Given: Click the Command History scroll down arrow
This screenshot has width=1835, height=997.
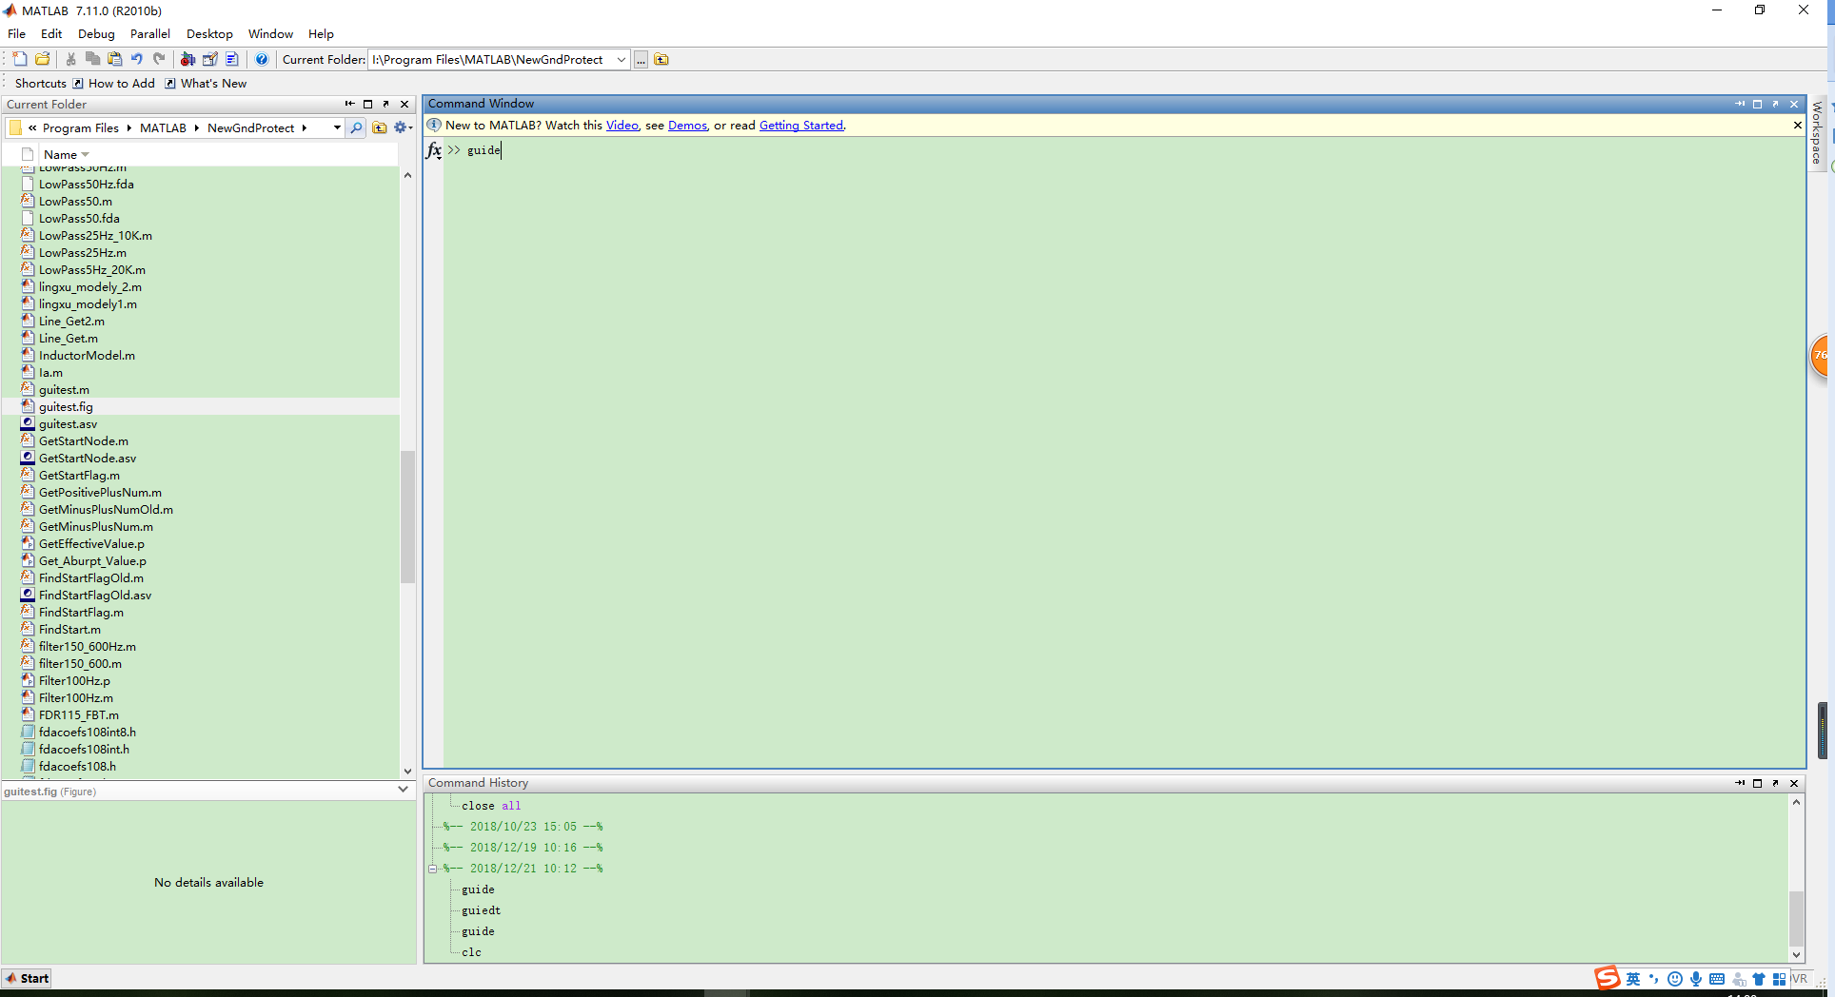Looking at the screenshot, I should [1796, 955].
